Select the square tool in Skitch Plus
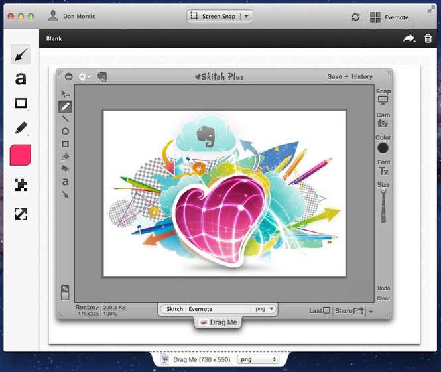This screenshot has width=441, height=372. point(65,144)
